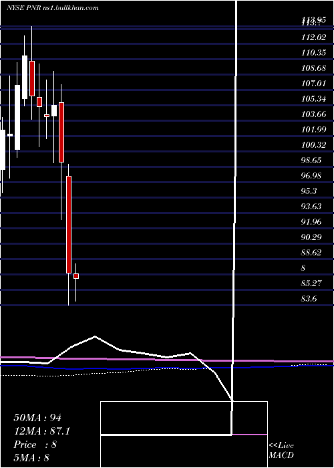Viewport: 334px width, 468px height.
Task: Click the 83.6 price axis label
Action: 309,298
